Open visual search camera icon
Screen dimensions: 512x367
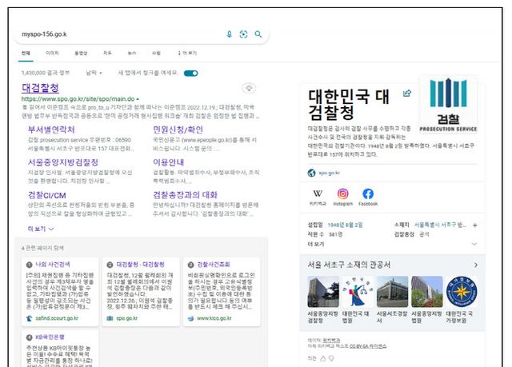click(243, 34)
